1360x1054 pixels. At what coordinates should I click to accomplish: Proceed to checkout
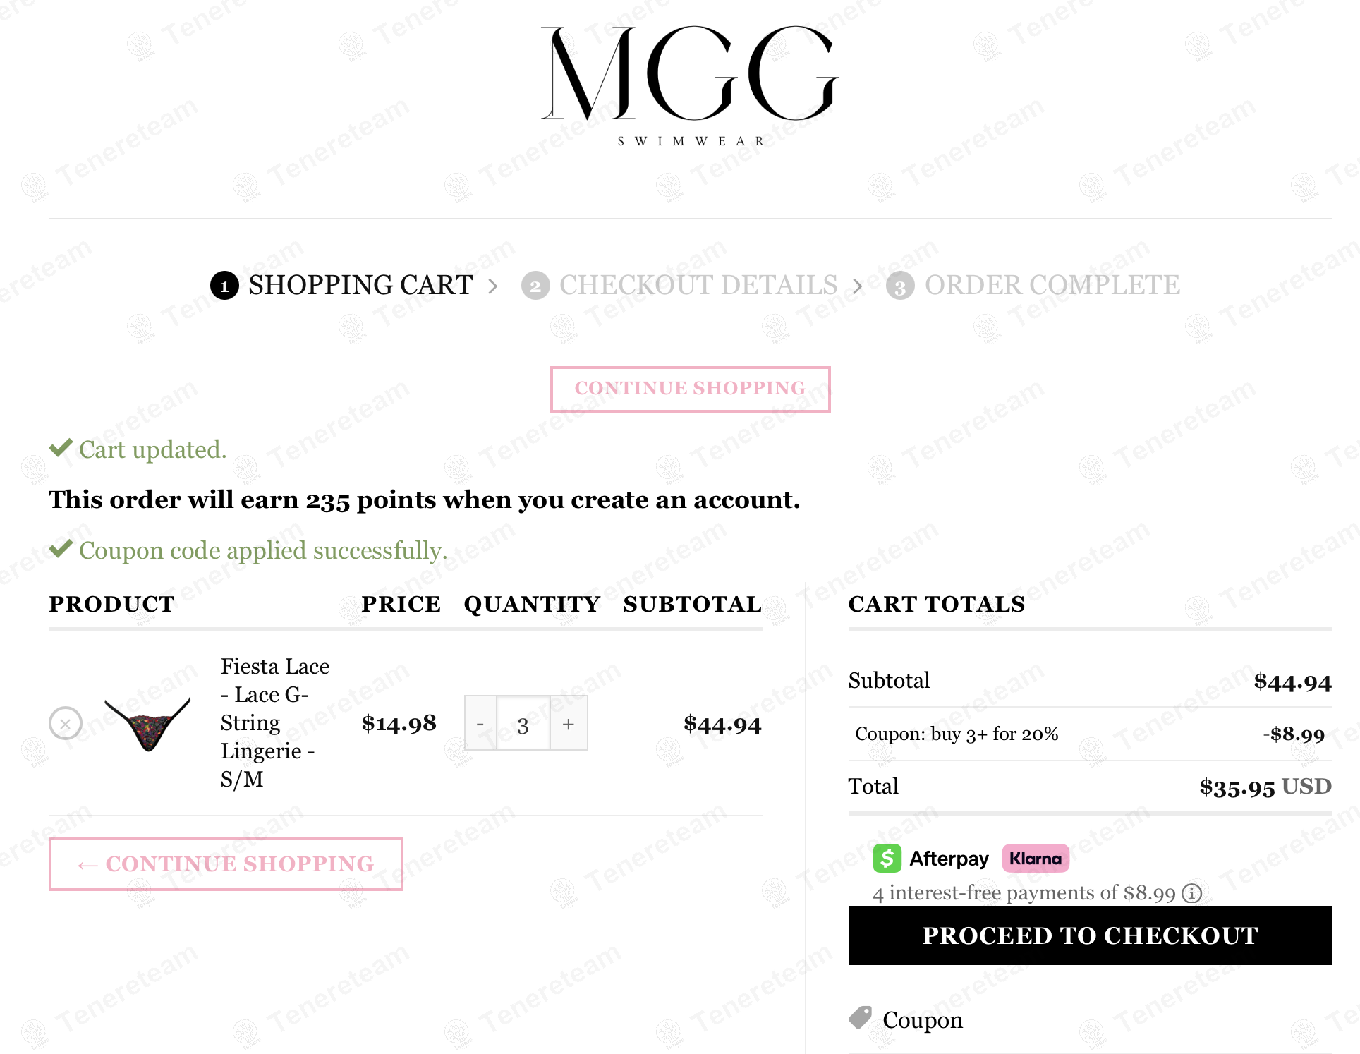point(1090,935)
